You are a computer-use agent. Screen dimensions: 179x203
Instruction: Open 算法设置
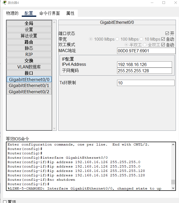pyautogui.click(x=29, y=36)
